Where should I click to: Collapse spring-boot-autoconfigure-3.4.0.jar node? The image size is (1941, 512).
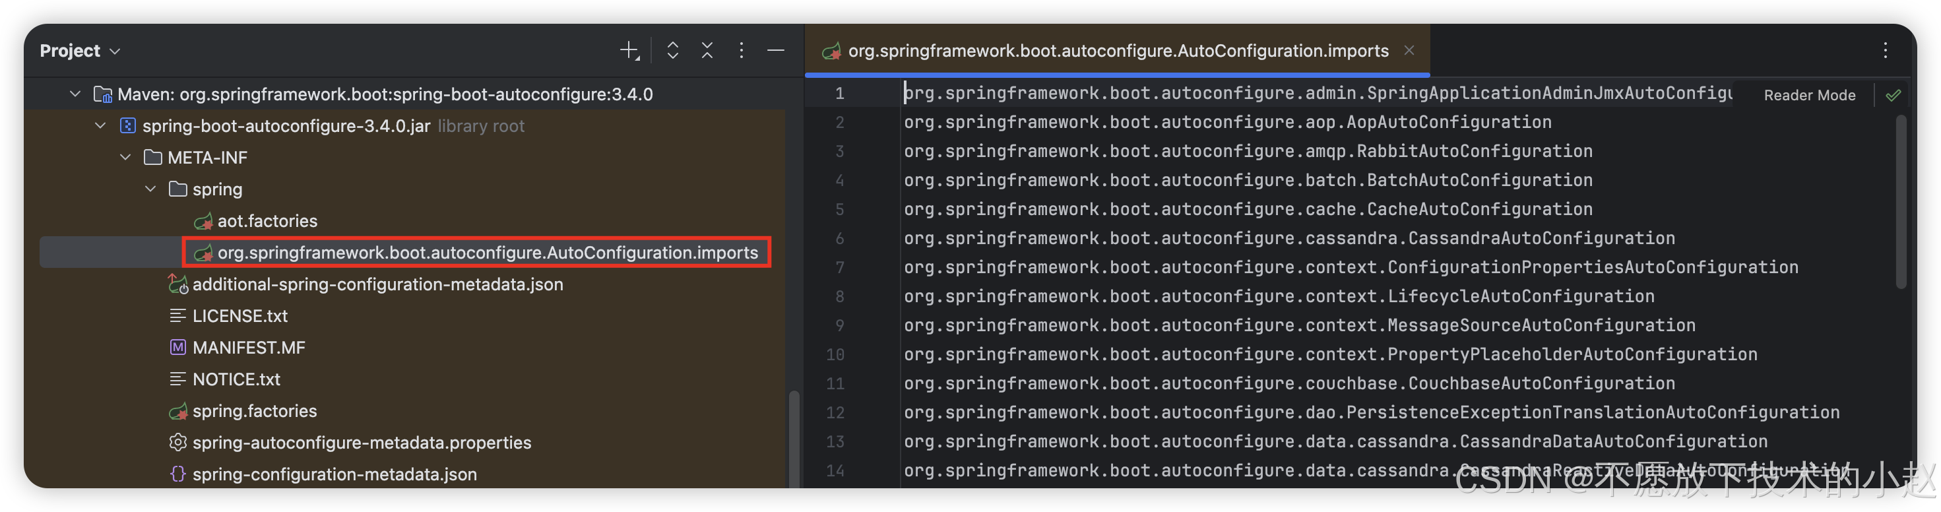pos(100,126)
